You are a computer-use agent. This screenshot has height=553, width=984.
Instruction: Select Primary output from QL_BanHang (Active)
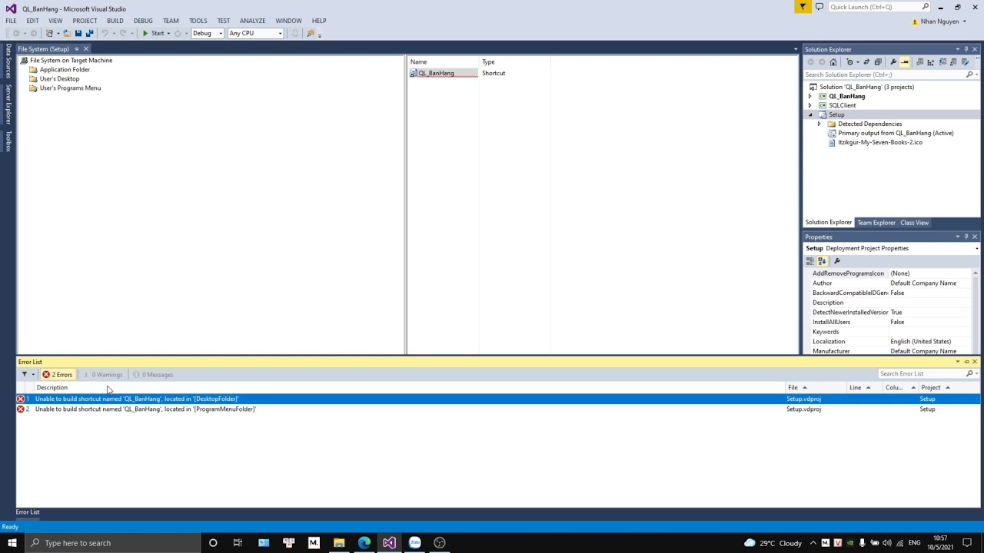[x=896, y=133]
